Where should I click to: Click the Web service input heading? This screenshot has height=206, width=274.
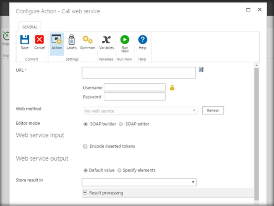pos(40,135)
